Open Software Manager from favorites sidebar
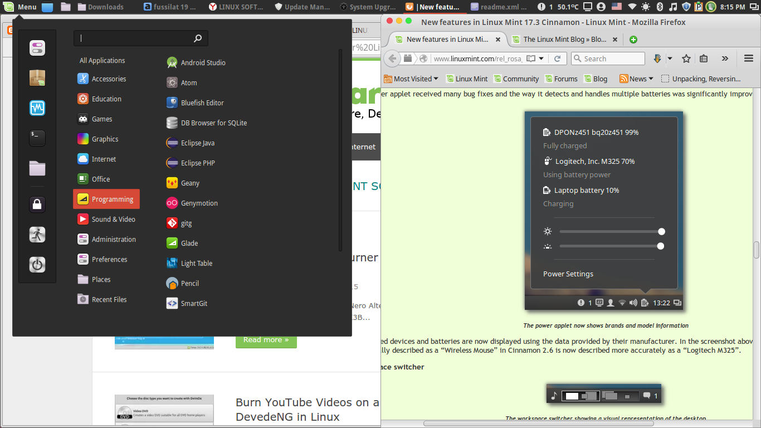This screenshot has width=761, height=428. tap(37, 78)
